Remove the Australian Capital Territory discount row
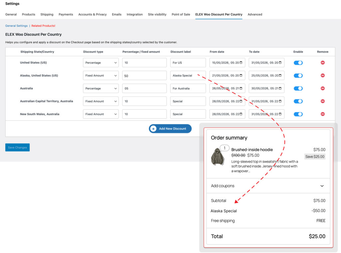Viewport: 341px width, 253px height. point(322,101)
